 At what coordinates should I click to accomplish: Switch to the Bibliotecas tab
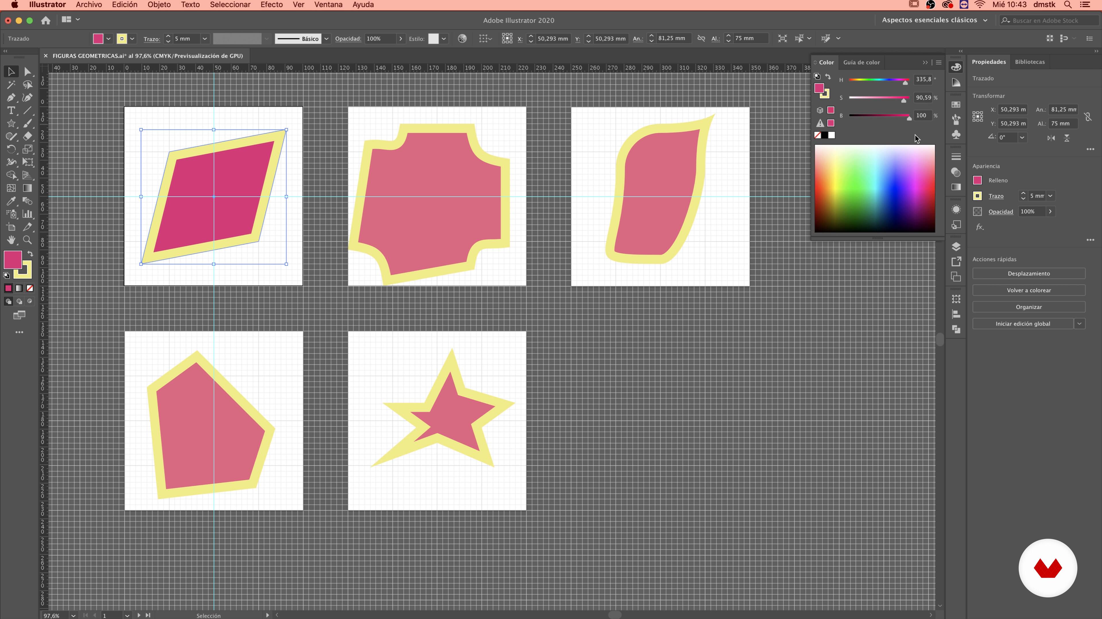tap(1029, 62)
